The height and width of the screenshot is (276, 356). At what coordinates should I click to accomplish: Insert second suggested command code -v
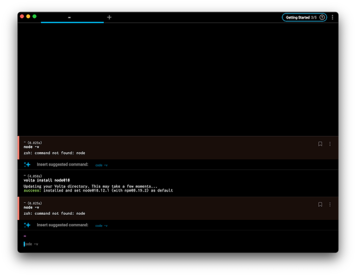coord(101,225)
